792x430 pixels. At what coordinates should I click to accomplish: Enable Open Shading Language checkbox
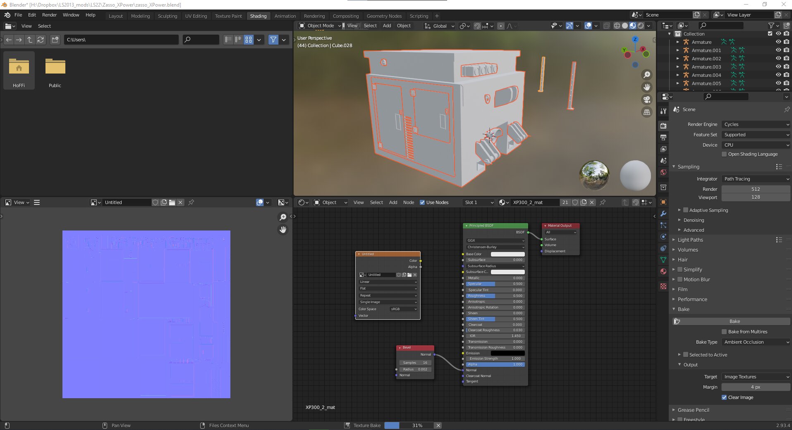(x=724, y=154)
